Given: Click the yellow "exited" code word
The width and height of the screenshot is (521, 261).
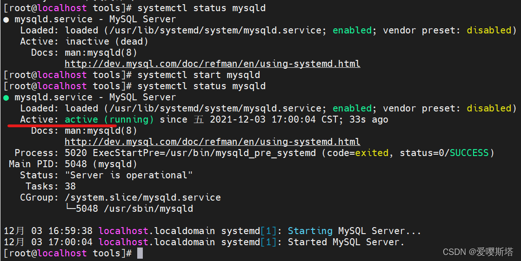Looking at the screenshot, I should click(372, 153).
